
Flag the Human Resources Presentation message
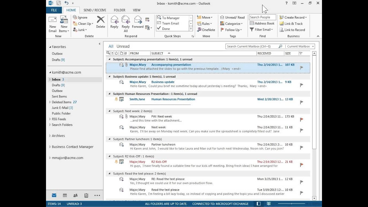(x=302, y=102)
